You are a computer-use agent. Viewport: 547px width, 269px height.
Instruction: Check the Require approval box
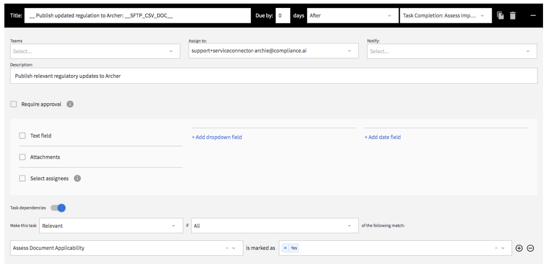coord(14,104)
